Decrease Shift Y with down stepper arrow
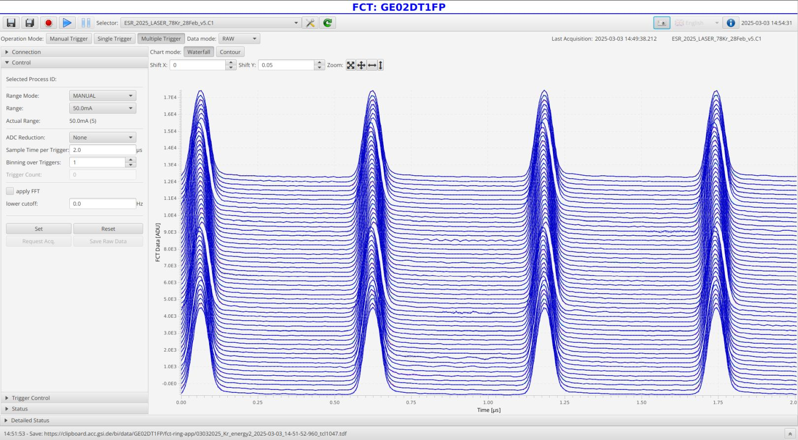 point(319,68)
